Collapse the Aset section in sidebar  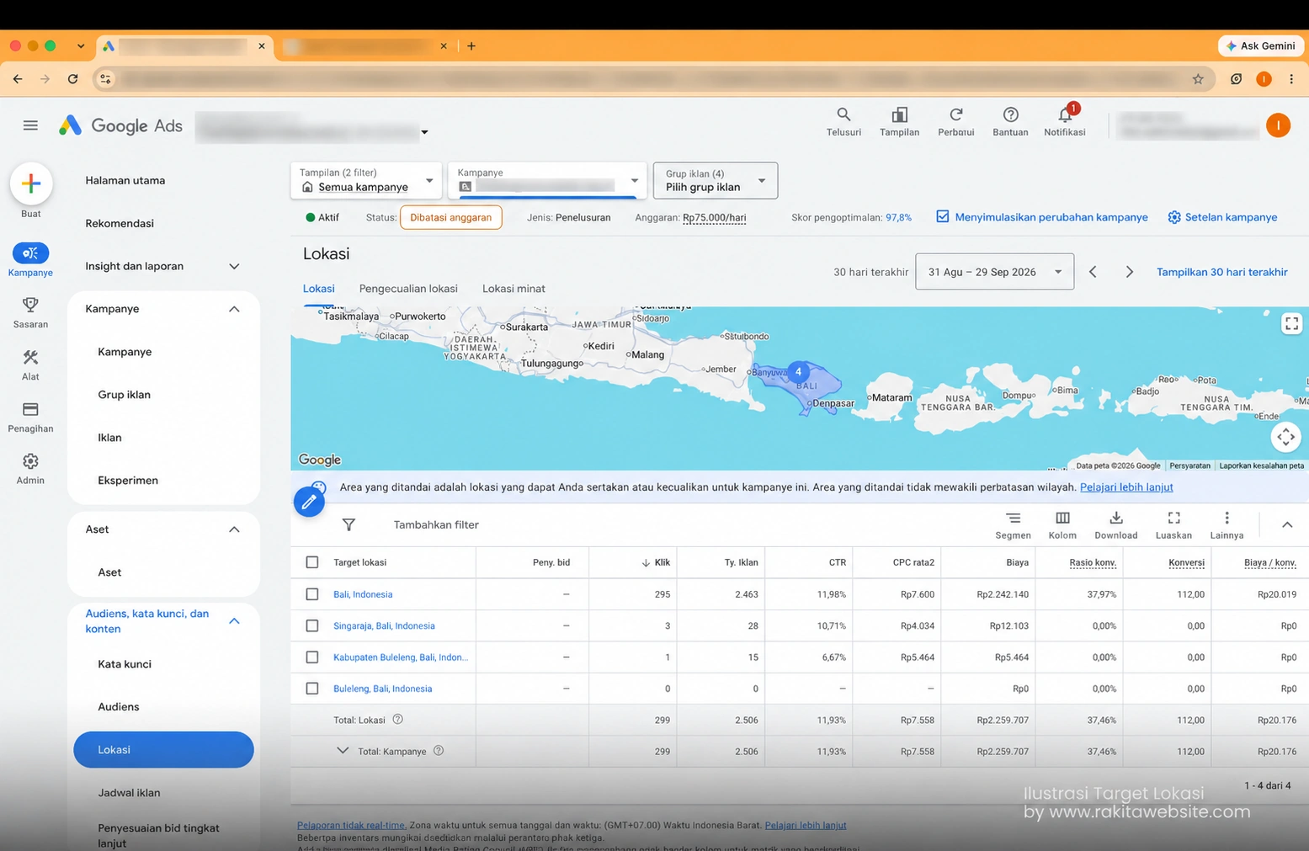tap(234, 529)
